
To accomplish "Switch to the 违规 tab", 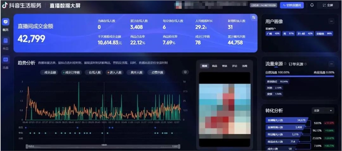I will [x=244, y=66].
